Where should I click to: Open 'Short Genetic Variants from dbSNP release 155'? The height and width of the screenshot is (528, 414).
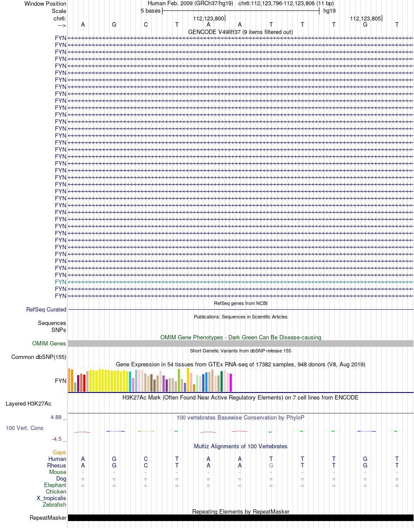click(x=241, y=351)
